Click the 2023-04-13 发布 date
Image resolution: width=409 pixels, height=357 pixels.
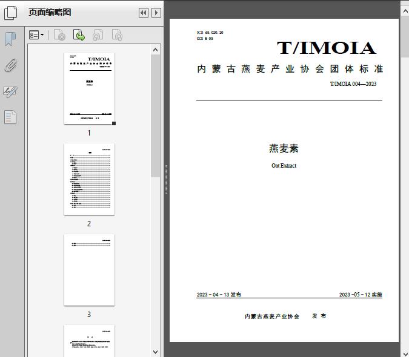(219, 295)
